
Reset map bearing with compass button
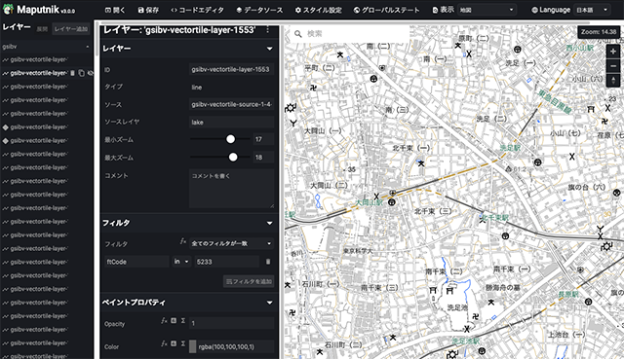pos(613,80)
